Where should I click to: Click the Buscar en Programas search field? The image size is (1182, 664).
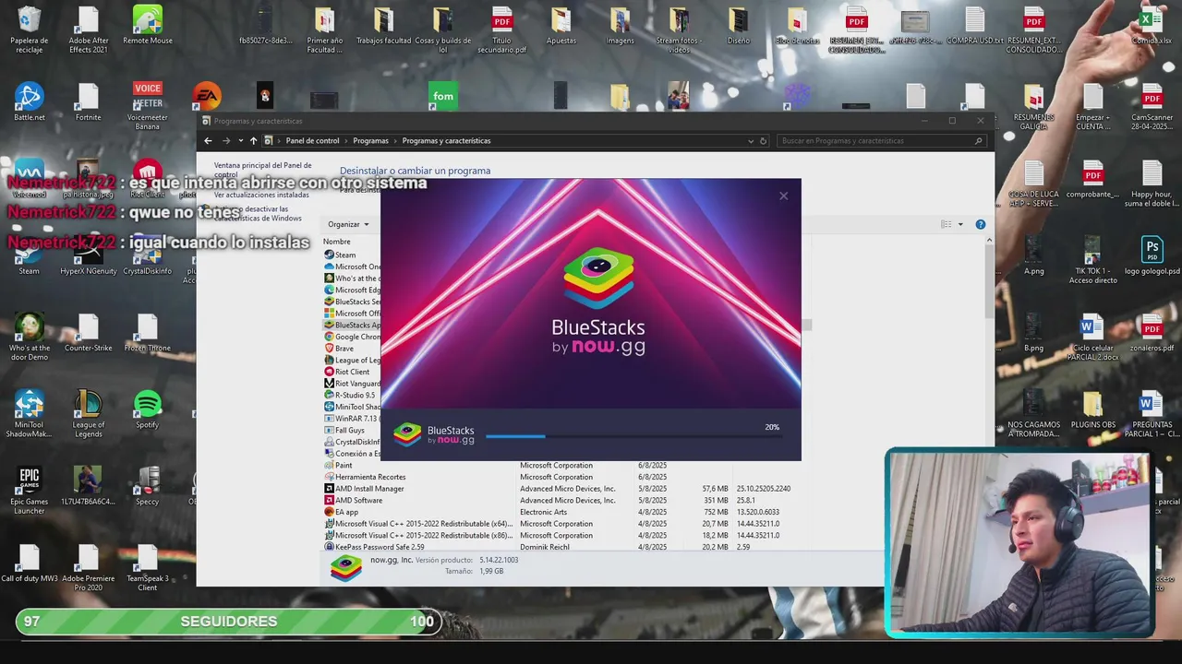881,141
